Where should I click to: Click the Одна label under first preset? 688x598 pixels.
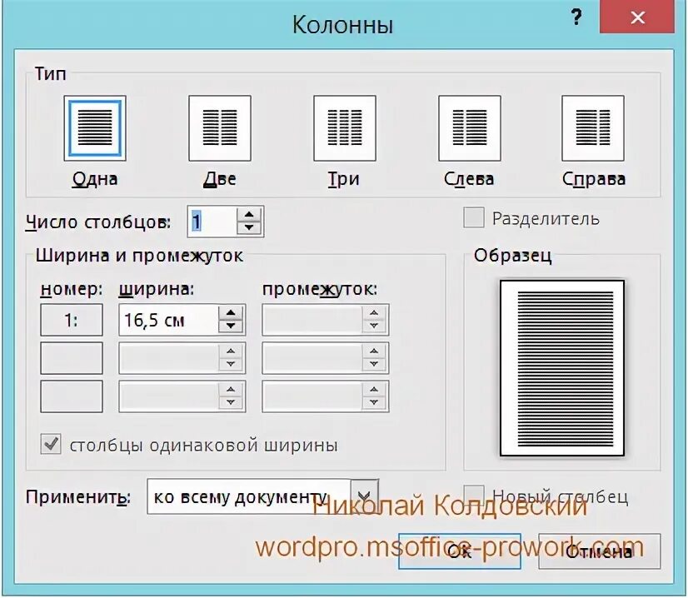95,179
